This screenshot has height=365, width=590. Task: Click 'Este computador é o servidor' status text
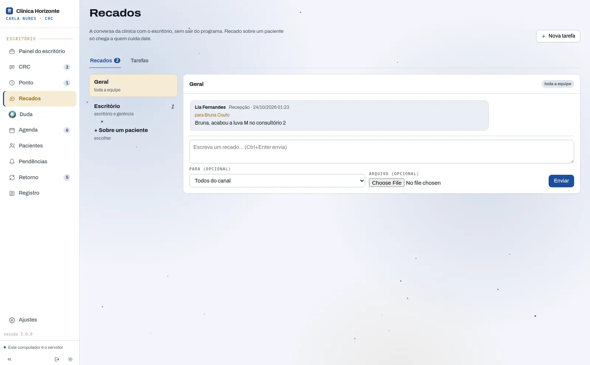pyautogui.click(x=35, y=347)
